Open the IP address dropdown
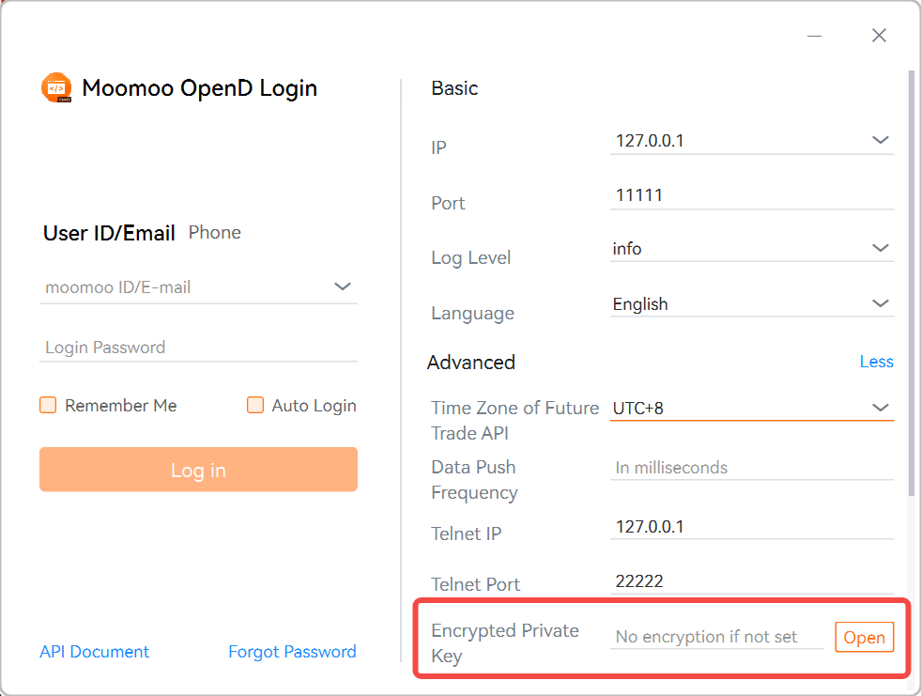Image resolution: width=921 pixels, height=696 pixels. [881, 139]
